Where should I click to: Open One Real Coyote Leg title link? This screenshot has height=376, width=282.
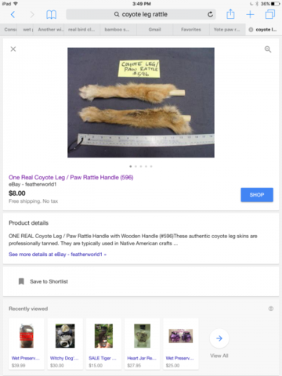(x=71, y=177)
